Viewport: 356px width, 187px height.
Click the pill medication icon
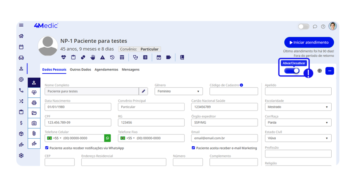pyautogui.click(x=83, y=57)
